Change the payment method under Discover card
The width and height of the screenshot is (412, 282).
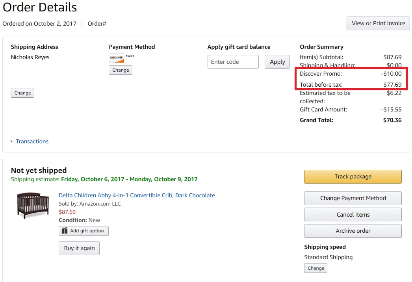point(121,70)
